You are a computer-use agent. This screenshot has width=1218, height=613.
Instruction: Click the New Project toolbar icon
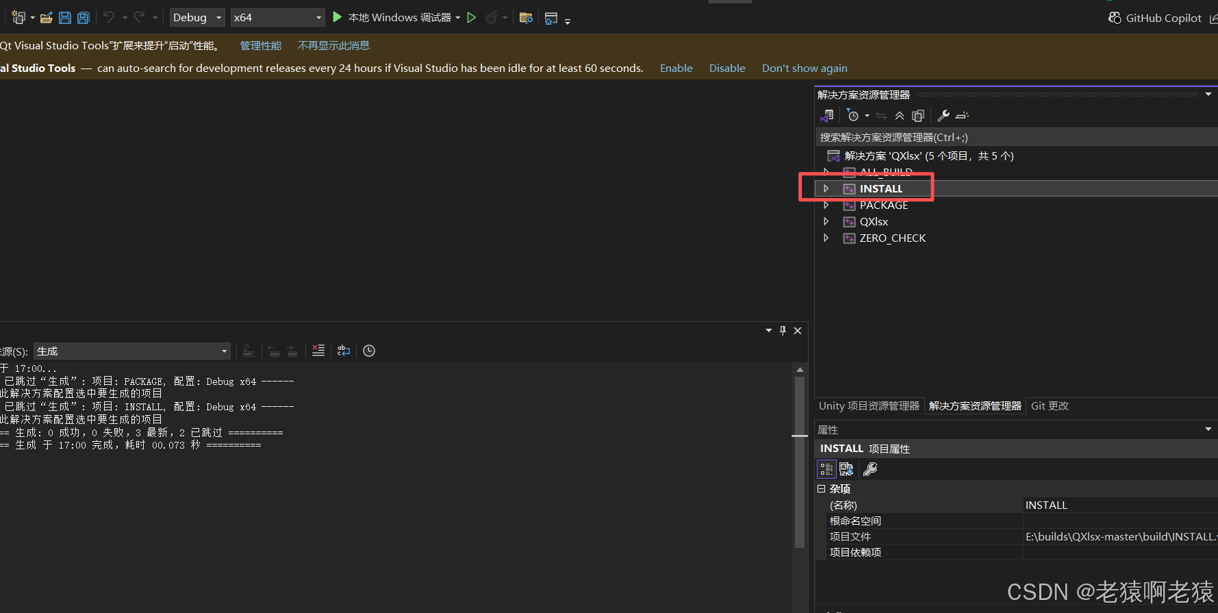(18, 18)
